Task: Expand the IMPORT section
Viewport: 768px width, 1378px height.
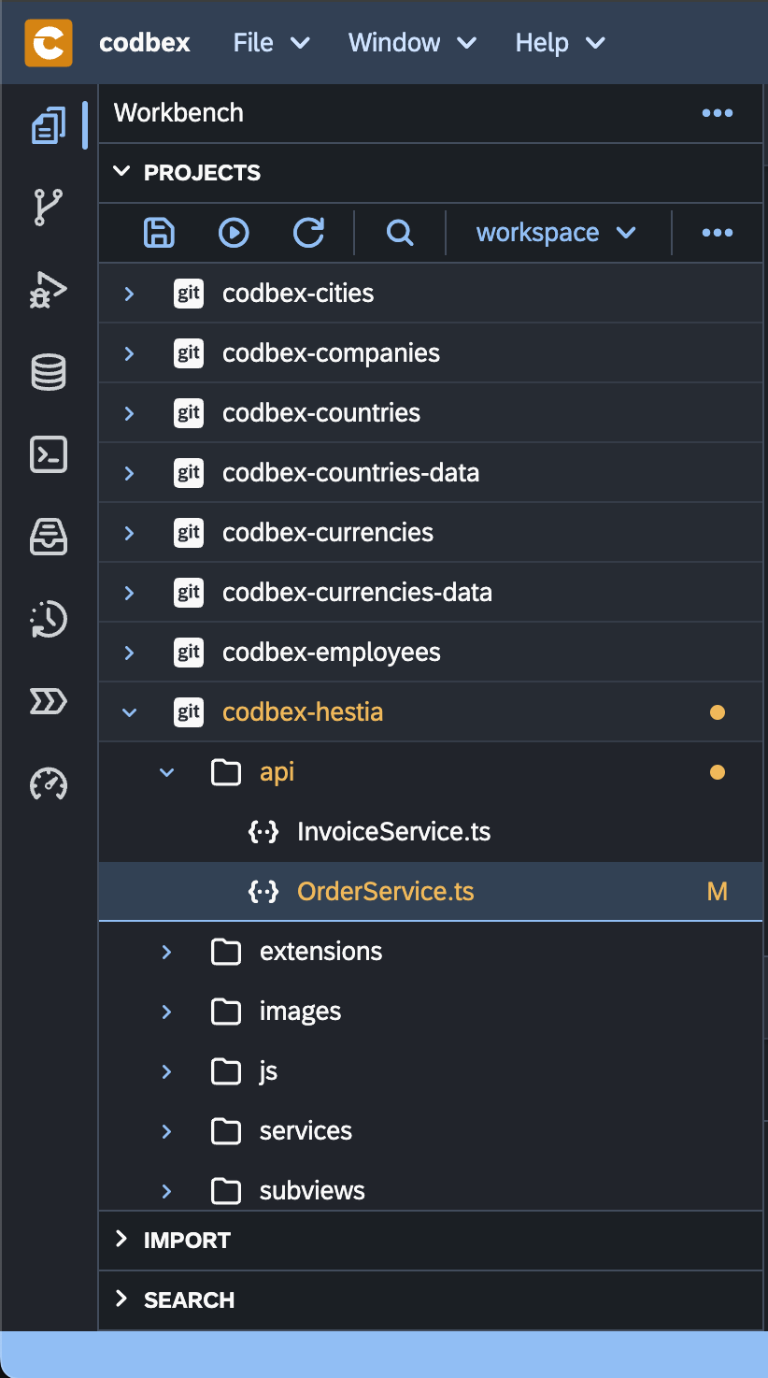Action: coord(121,1240)
